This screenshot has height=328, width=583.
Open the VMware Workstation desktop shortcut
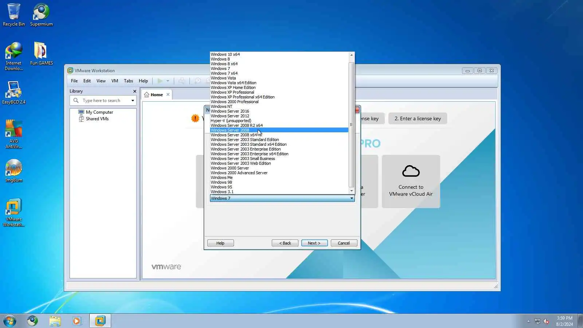[x=14, y=212]
